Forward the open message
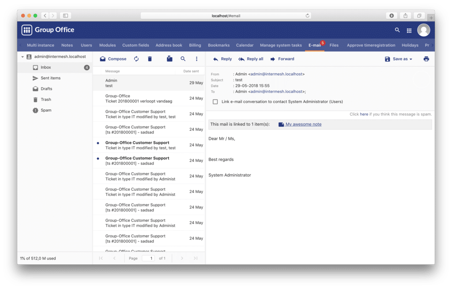 pyautogui.click(x=282, y=59)
